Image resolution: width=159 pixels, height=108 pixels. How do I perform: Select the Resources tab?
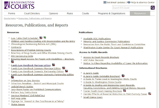pos(140,14)
